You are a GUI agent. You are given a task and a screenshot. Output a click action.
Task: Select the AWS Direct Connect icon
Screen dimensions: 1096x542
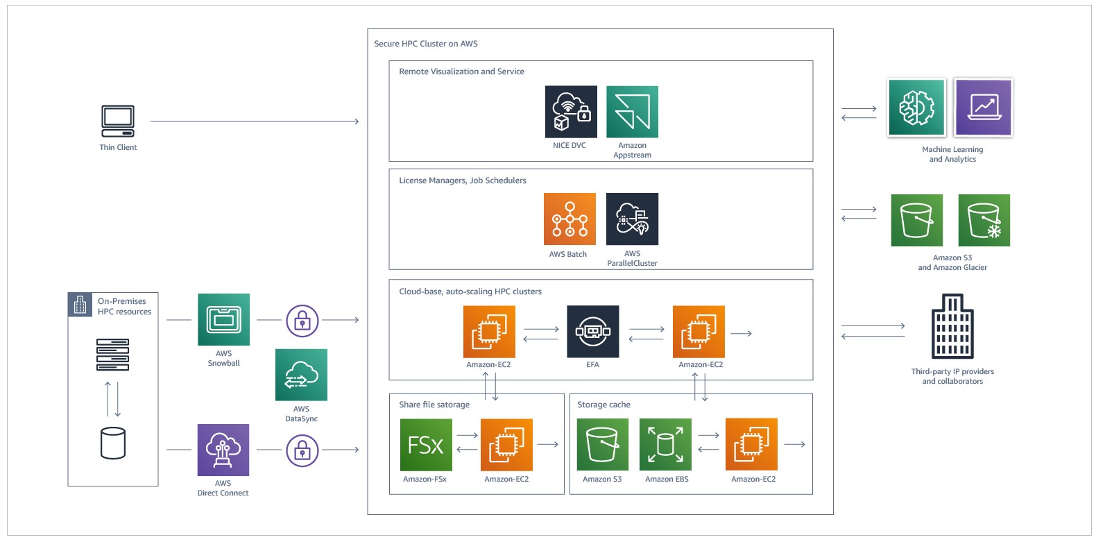(223, 450)
